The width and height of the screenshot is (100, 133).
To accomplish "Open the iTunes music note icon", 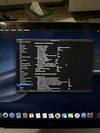I will 77,116.
